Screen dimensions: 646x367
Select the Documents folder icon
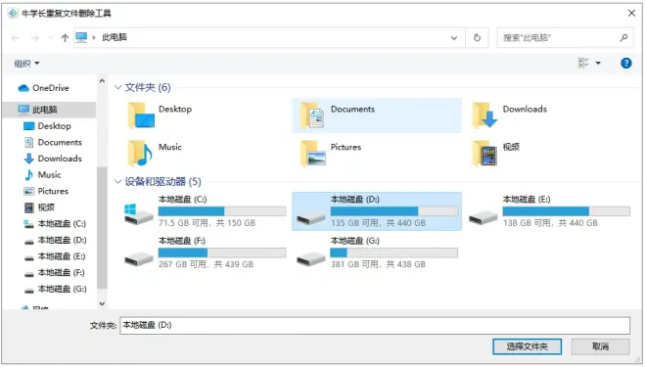pos(312,115)
